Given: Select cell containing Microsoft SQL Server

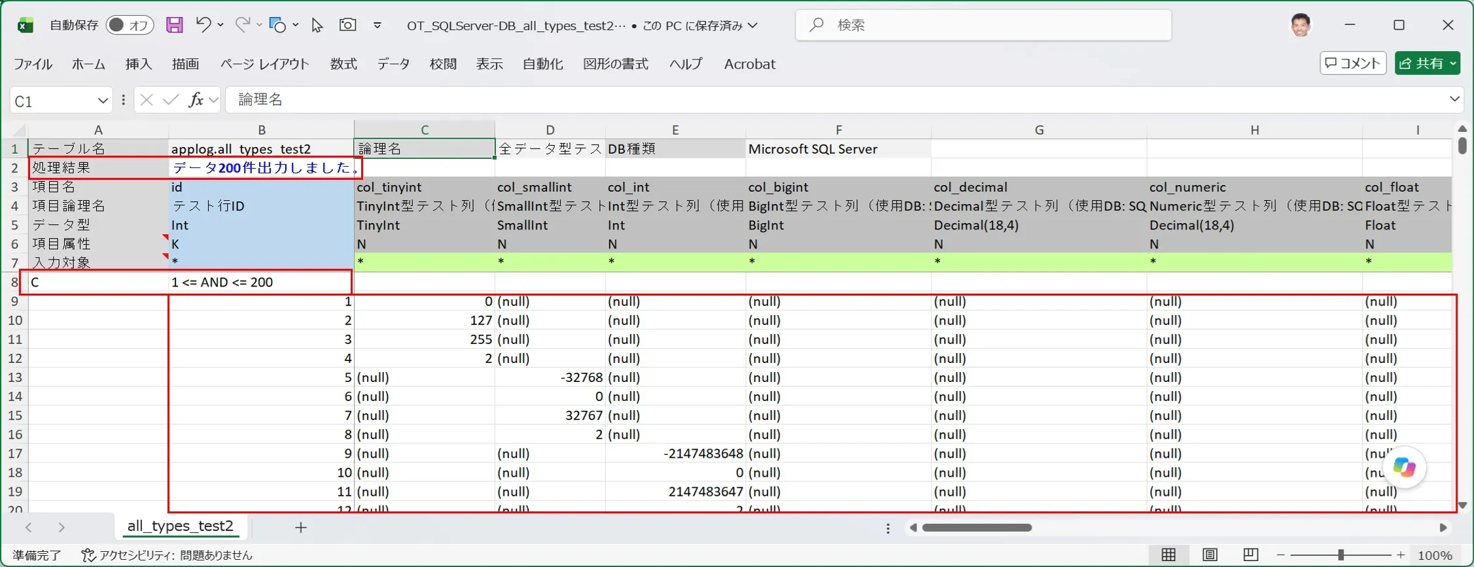Looking at the screenshot, I should click(x=839, y=148).
